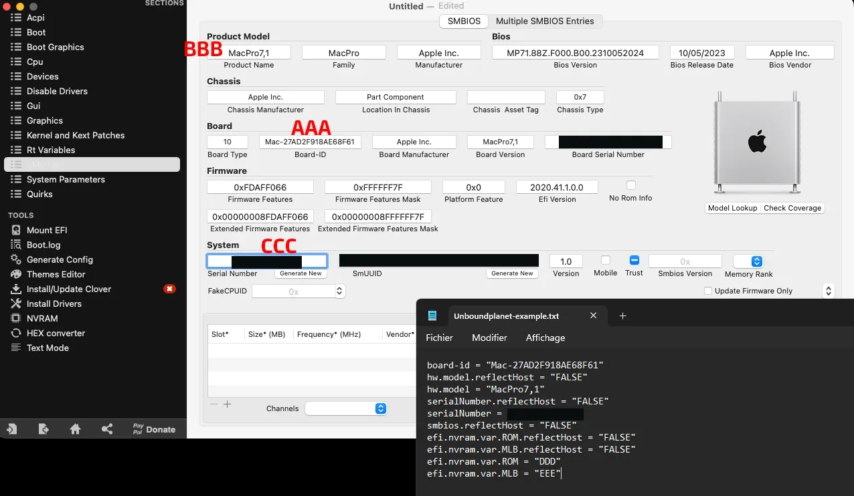The image size is (854, 496).
Task: Check Update Firmware Only option
Action: click(x=708, y=291)
